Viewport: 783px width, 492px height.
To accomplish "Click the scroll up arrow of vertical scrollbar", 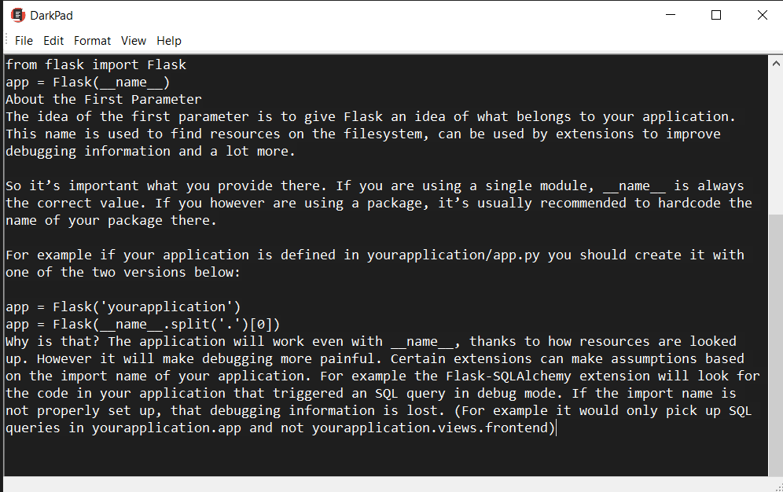I will (x=775, y=64).
